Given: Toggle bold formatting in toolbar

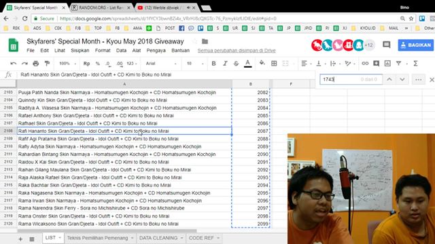Looking at the screenshot, I should pyautogui.click(x=213, y=64).
